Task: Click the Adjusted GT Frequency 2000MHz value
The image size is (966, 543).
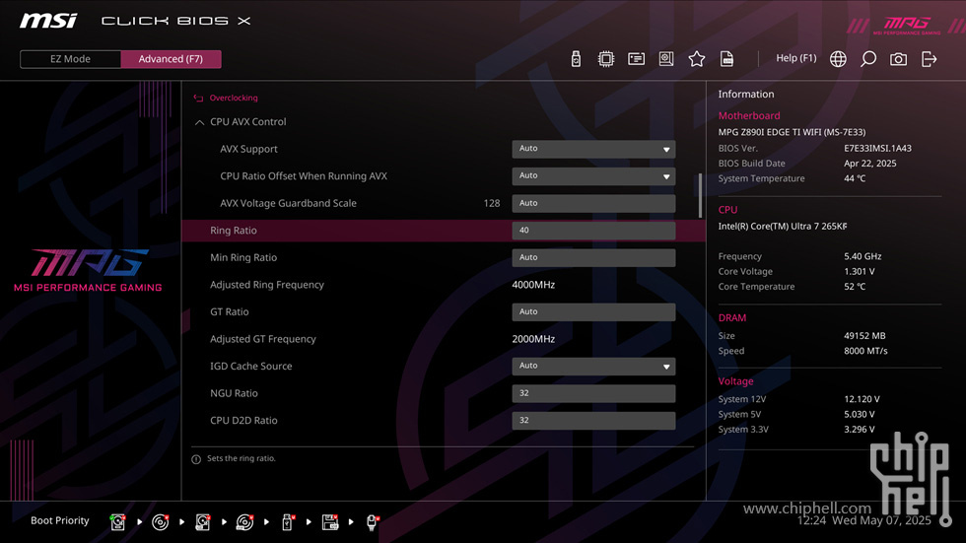Action: (x=533, y=339)
